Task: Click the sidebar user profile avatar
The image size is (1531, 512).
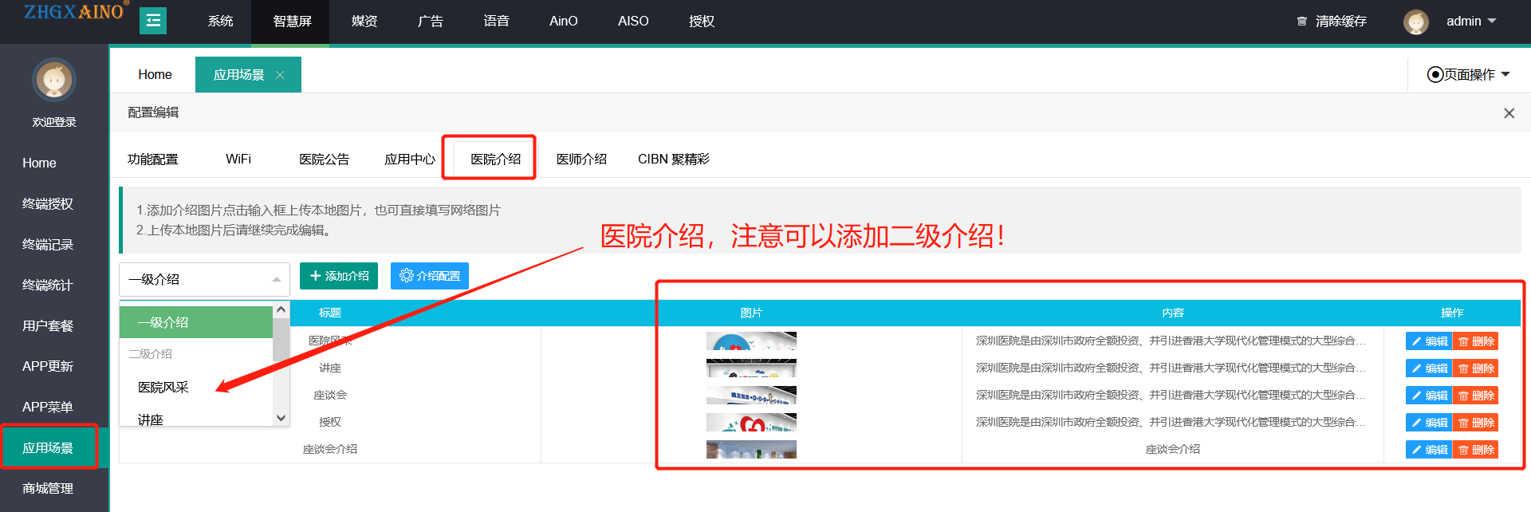Action: (x=54, y=80)
